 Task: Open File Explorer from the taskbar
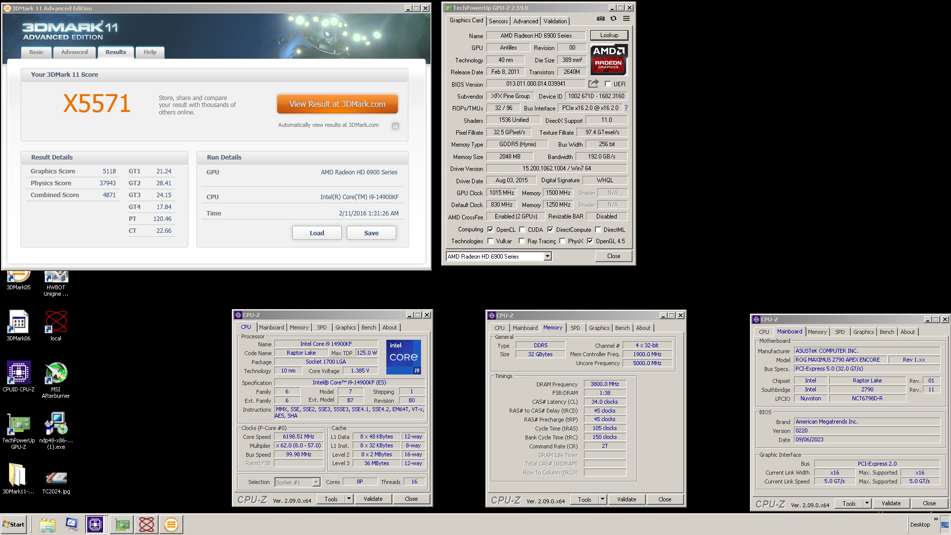tap(48, 525)
